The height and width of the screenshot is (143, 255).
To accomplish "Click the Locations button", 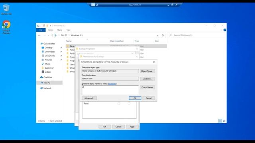I will tap(147, 79).
